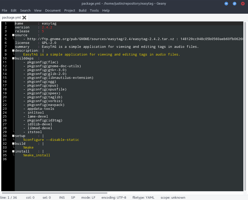Click the pkgconfig(opusfile) line

(x=47, y=89)
